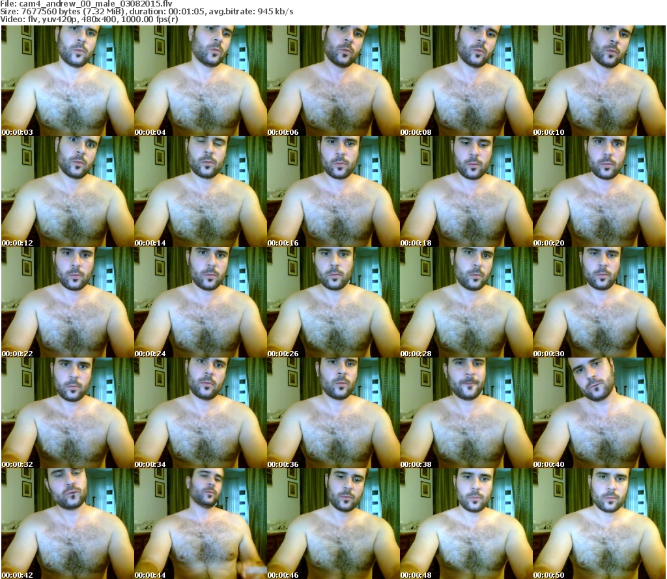Viewport: 667px width, 579px height.
Task: Pick the frame stamped 00:00:08
Action: (x=466, y=81)
